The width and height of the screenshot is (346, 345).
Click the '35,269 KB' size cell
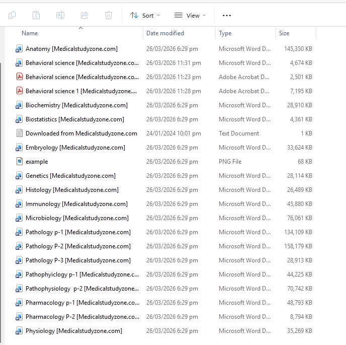coord(299,331)
